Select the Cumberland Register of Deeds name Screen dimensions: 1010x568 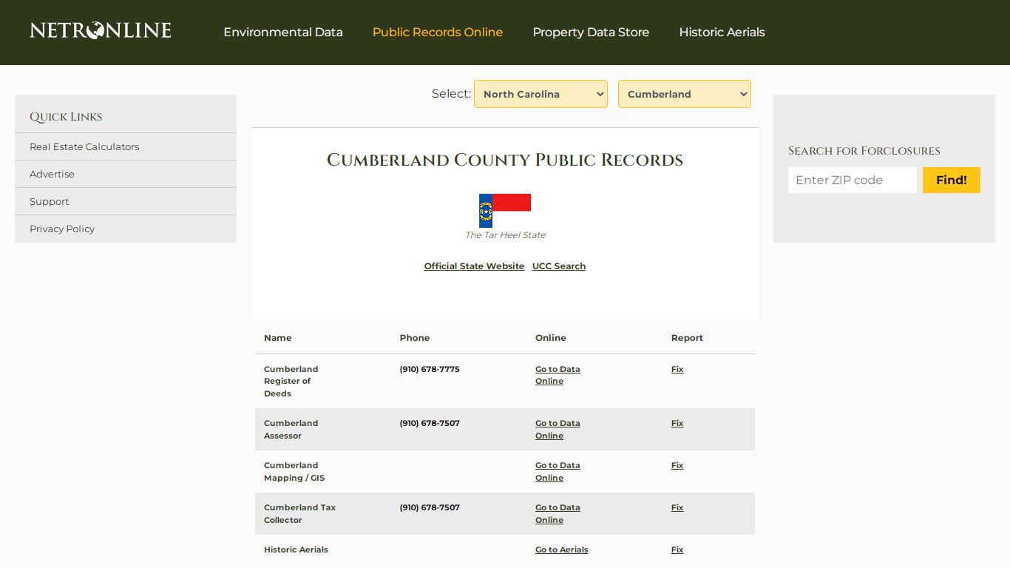(x=291, y=381)
